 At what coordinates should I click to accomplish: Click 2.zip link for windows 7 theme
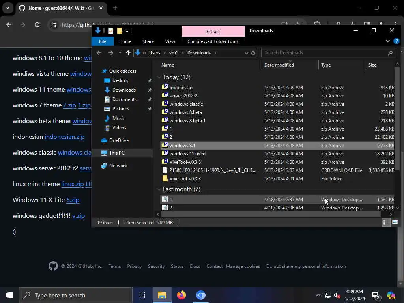click(69, 105)
